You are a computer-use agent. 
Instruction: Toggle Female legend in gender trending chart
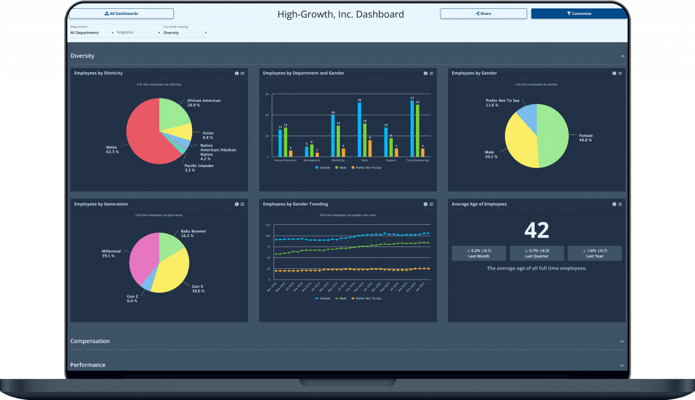(x=322, y=298)
